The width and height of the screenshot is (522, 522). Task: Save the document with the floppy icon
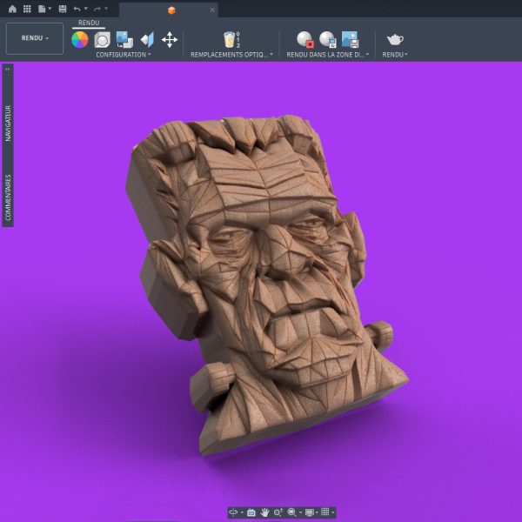coord(63,9)
